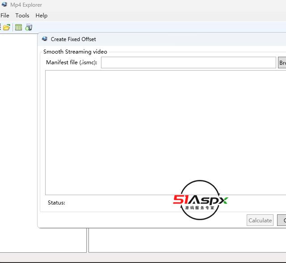This screenshot has height=263, width=286.
Task: Click the Mp4 Explorer title bar icon
Action: [4, 4]
